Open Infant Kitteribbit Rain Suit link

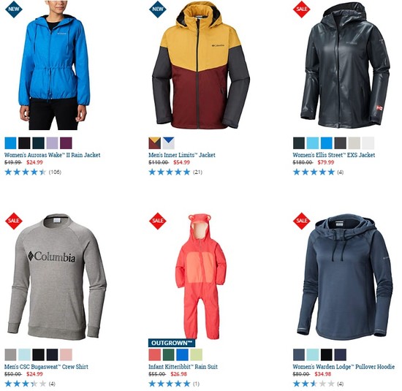pos(183,367)
